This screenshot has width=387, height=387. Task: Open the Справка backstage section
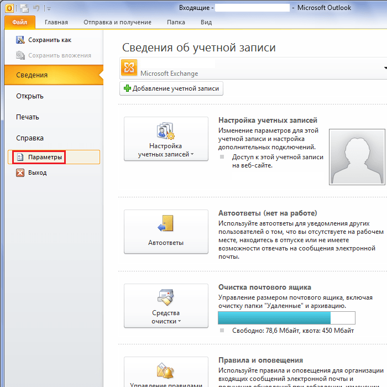30,138
